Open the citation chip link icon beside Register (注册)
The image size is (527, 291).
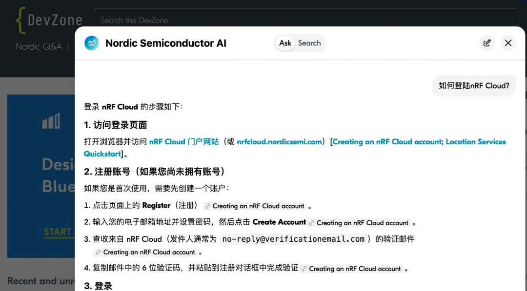pyautogui.click(x=207, y=206)
